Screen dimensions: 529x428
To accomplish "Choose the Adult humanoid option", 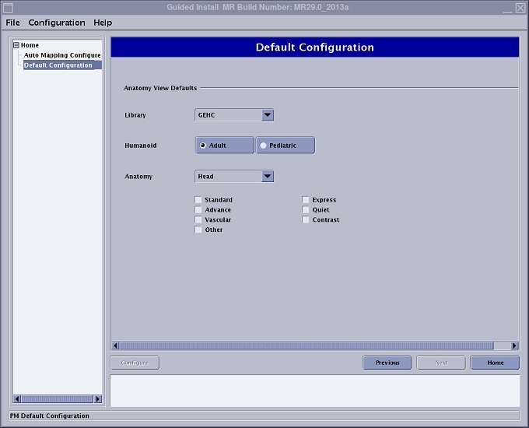I will coord(225,146).
